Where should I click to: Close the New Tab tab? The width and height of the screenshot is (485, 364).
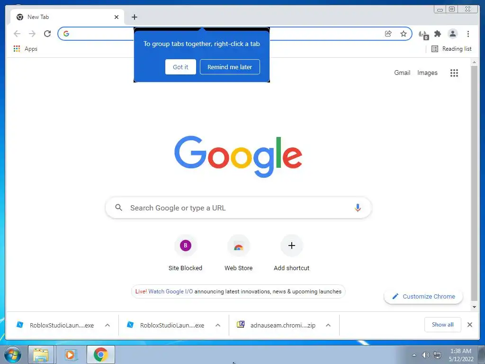pos(117,17)
